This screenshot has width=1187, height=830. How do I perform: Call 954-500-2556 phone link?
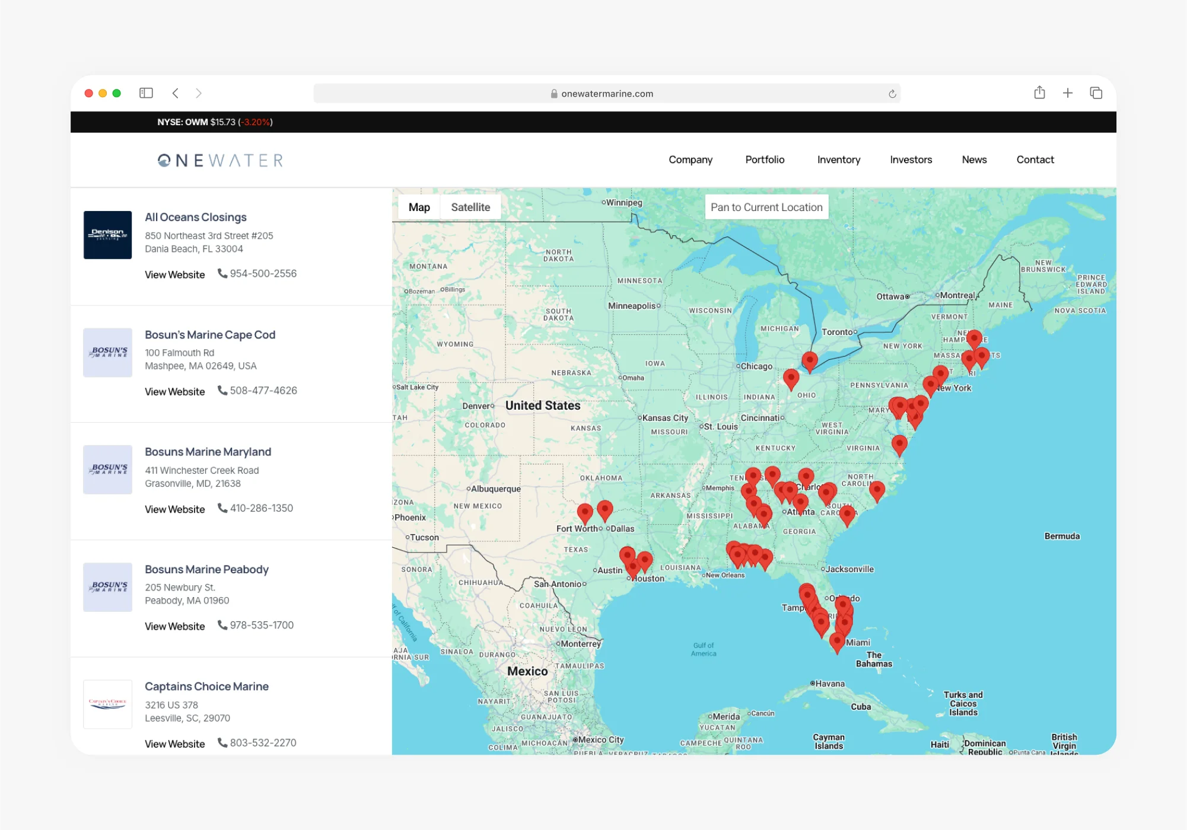tap(257, 273)
